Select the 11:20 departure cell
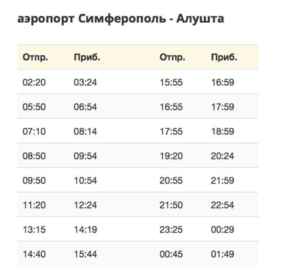This screenshot has width=281, height=272. (34, 205)
